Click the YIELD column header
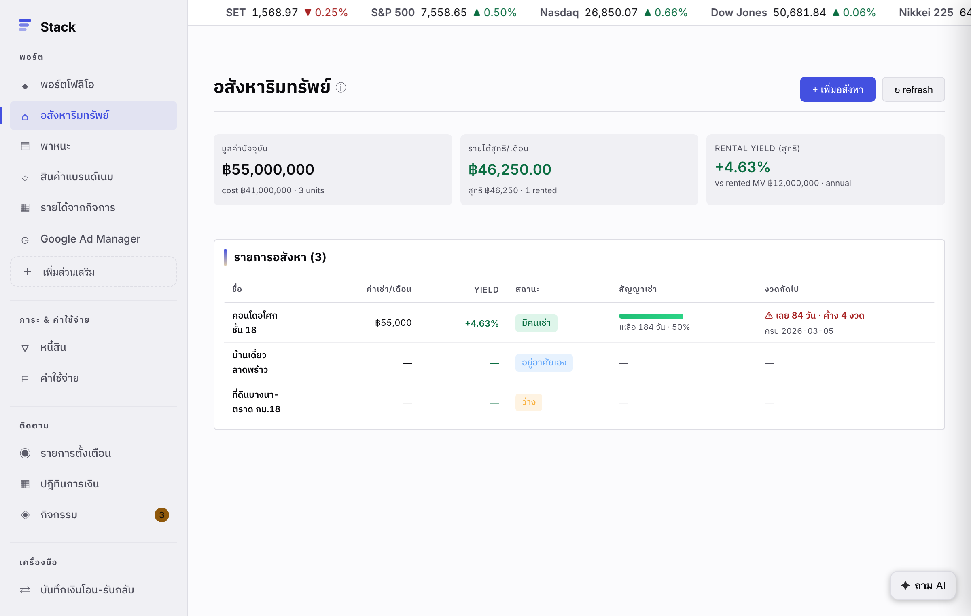The image size is (971, 616). coord(486,289)
